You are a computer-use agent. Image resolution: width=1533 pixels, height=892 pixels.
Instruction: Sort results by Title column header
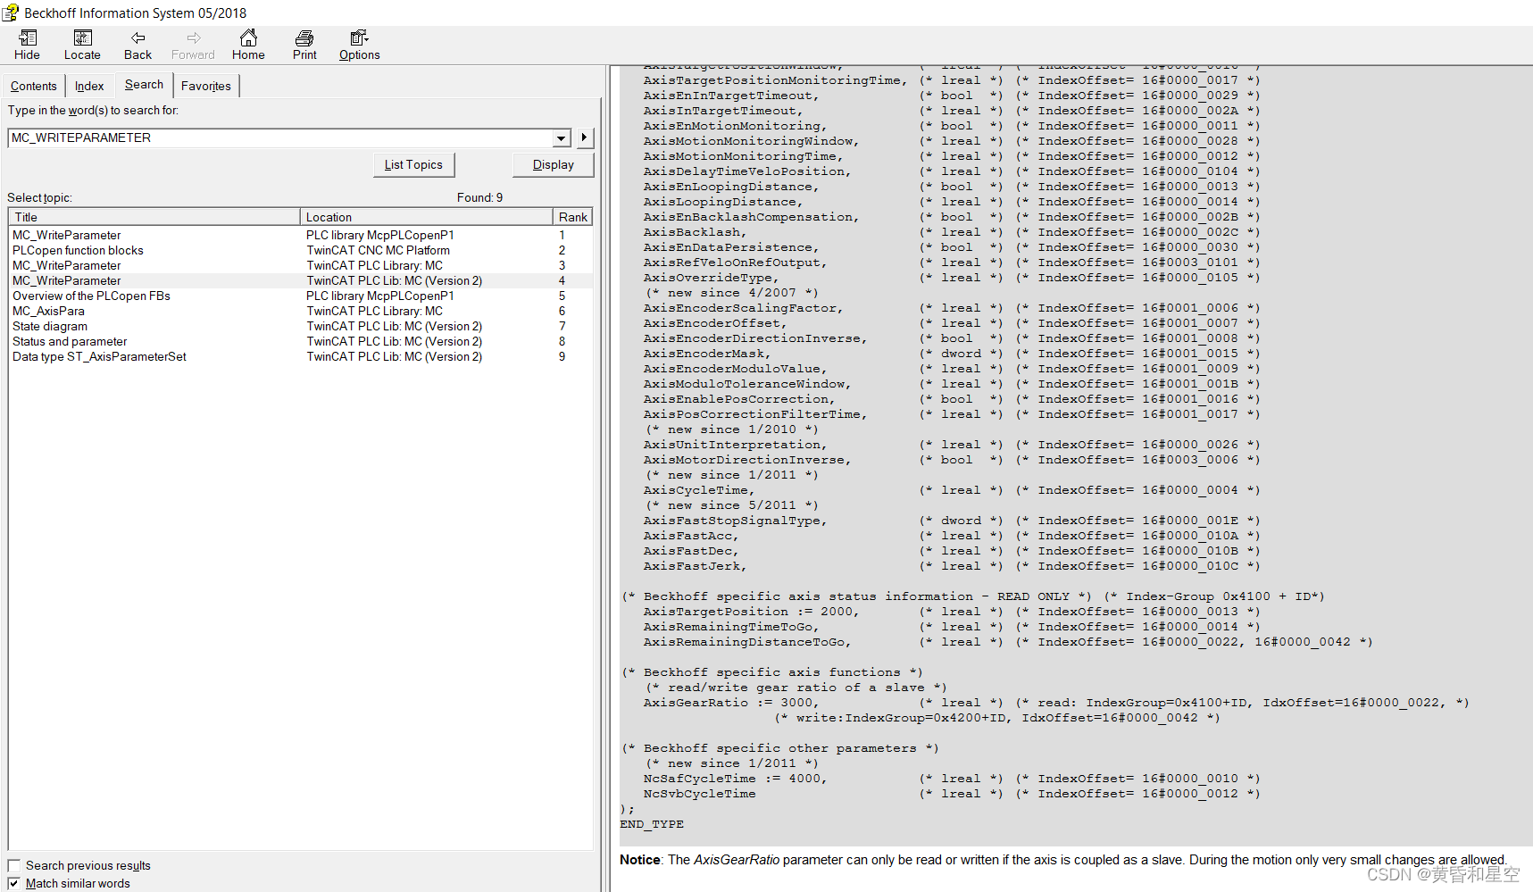click(x=154, y=217)
